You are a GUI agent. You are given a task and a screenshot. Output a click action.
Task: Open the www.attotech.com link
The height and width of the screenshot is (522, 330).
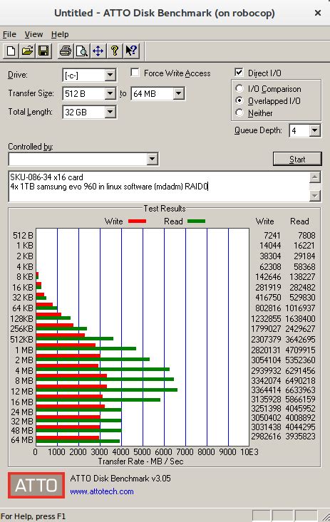(102, 491)
